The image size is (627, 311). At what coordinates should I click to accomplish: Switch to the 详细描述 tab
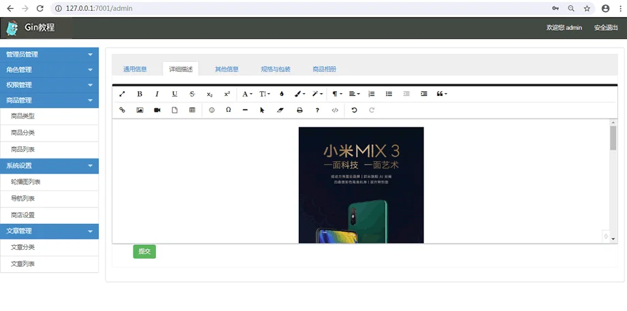click(180, 69)
